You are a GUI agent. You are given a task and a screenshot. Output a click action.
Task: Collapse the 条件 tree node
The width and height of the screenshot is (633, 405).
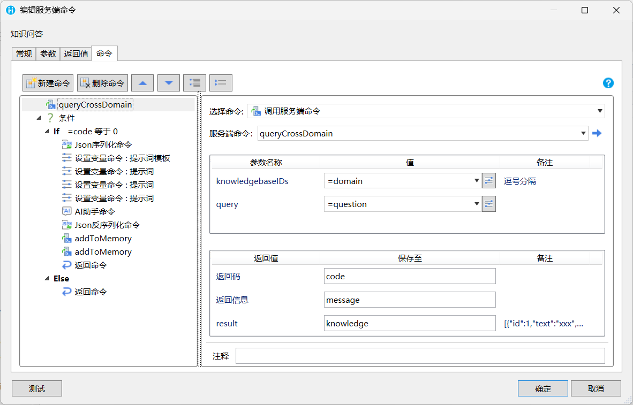(39, 118)
